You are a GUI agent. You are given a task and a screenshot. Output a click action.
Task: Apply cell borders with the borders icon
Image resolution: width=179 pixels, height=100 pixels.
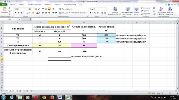click(27, 13)
